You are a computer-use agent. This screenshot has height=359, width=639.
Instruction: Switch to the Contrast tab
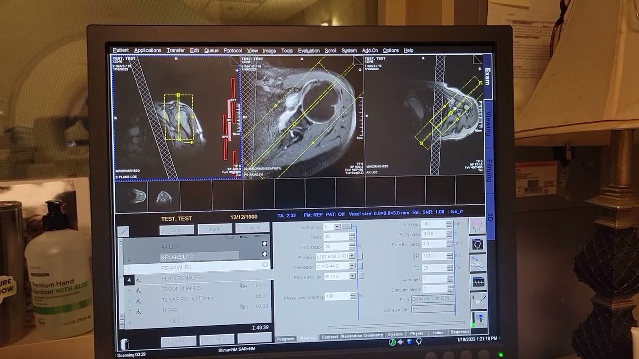tap(329, 337)
